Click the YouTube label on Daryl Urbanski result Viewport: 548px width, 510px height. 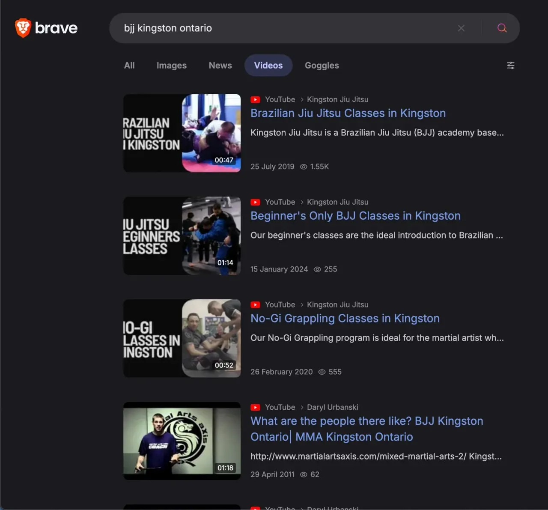coord(280,407)
